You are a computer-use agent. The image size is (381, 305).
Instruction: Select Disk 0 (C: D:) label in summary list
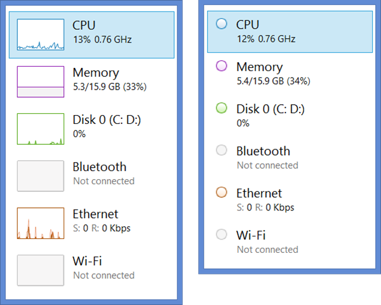pos(271,109)
